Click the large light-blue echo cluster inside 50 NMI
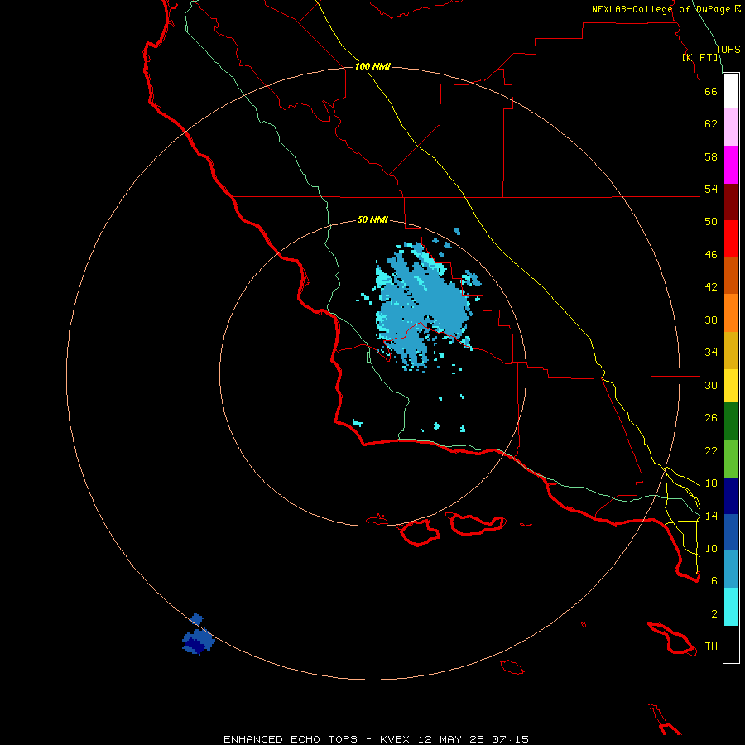Image resolution: width=745 pixels, height=745 pixels. click(423, 306)
